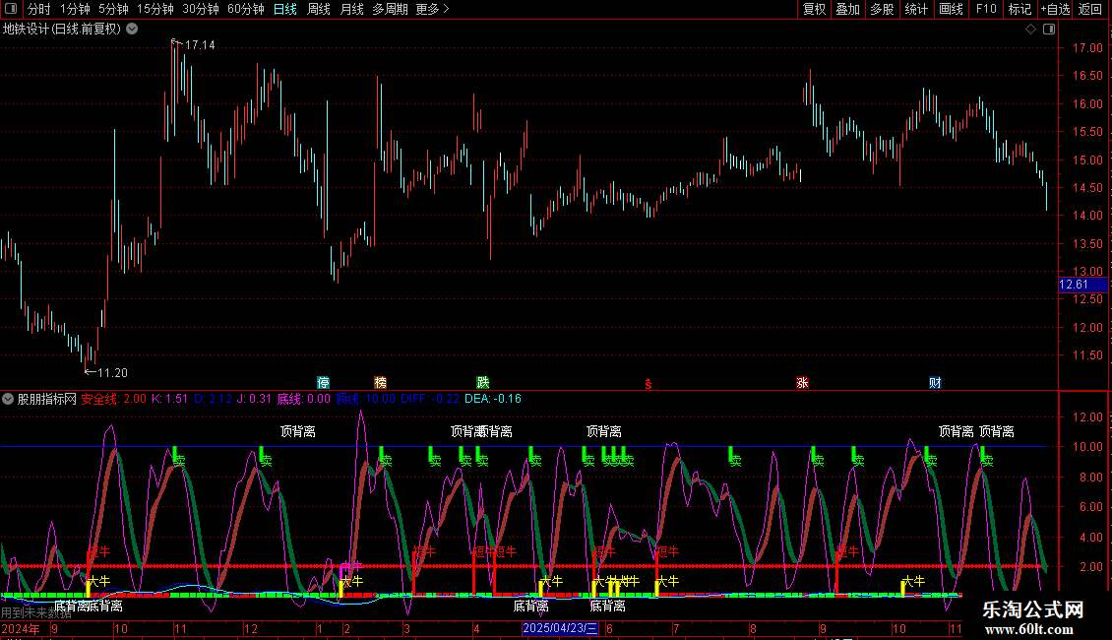The height and width of the screenshot is (640, 1112).
Task: Click the highlighted 2025/04/23 date marker
Action: coord(560,628)
